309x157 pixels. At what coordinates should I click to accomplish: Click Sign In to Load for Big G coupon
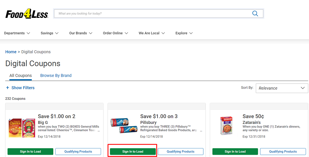tap(30, 151)
